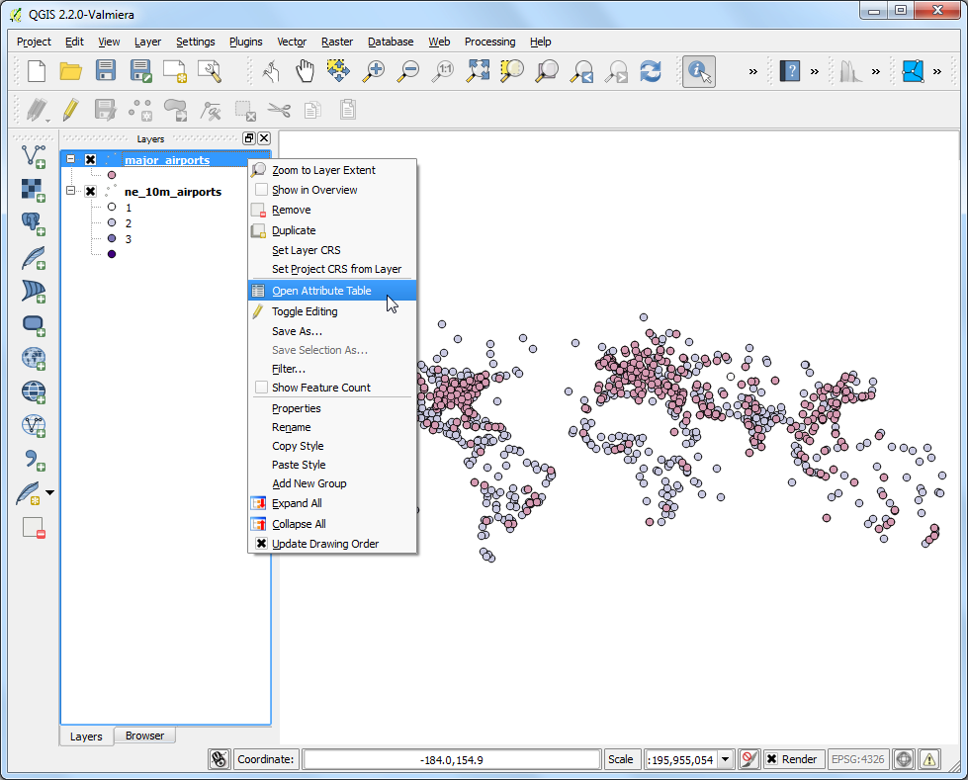Open the Vector menu

(x=292, y=42)
